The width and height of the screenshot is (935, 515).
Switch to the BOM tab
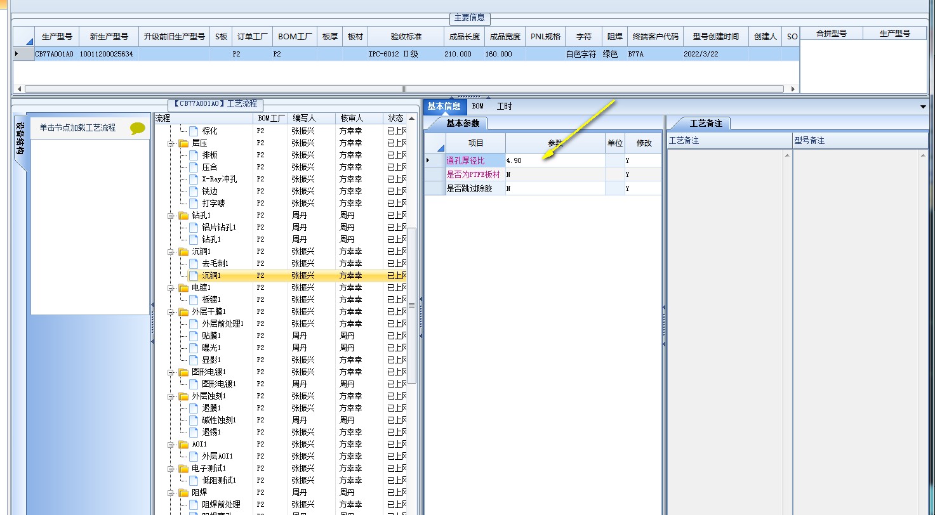(x=477, y=106)
